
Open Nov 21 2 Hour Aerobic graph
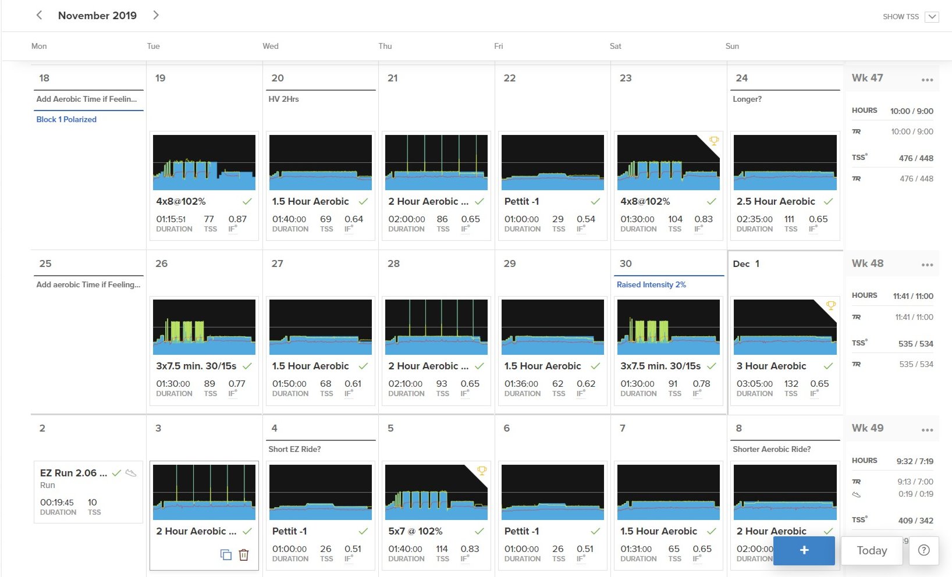coord(436,162)
